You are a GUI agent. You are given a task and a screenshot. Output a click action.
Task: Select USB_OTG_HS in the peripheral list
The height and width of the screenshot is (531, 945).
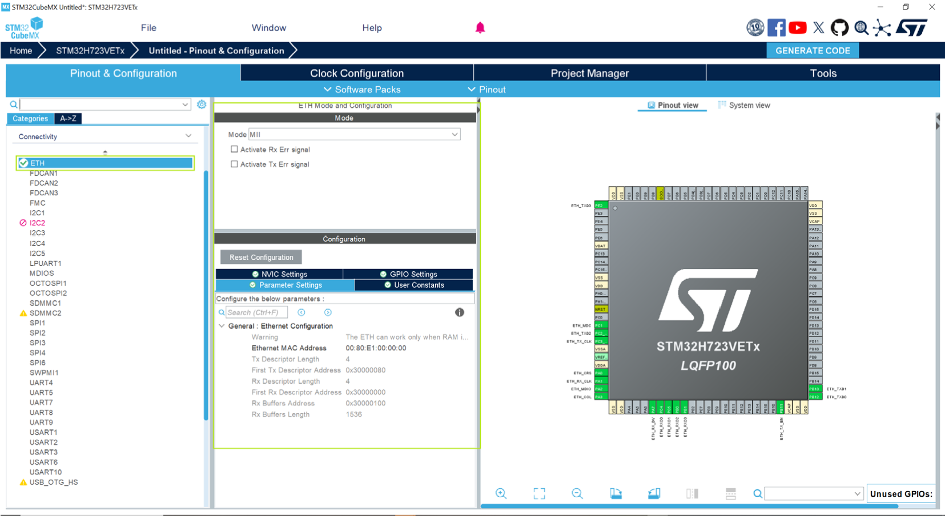(54, 482)
